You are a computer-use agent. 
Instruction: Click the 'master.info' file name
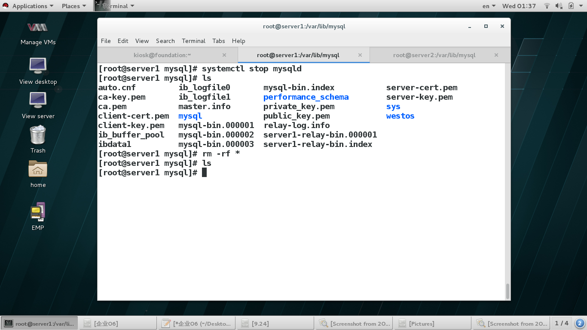click(x=205, y=107)
